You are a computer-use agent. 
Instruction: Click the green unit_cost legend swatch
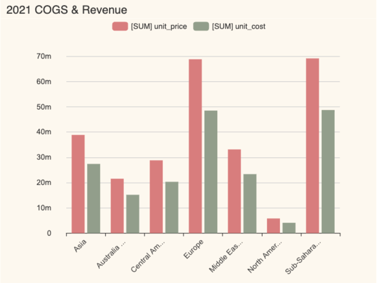click(x=201, y=26)
